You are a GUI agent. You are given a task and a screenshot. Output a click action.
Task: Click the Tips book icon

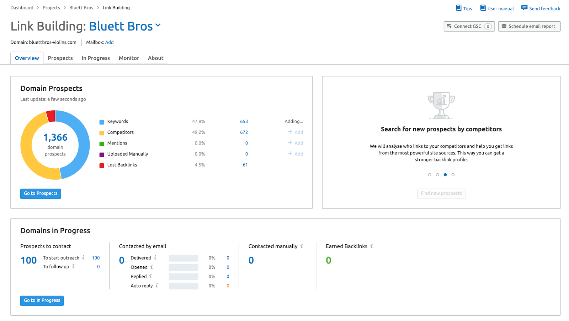[x=459, y=8]
